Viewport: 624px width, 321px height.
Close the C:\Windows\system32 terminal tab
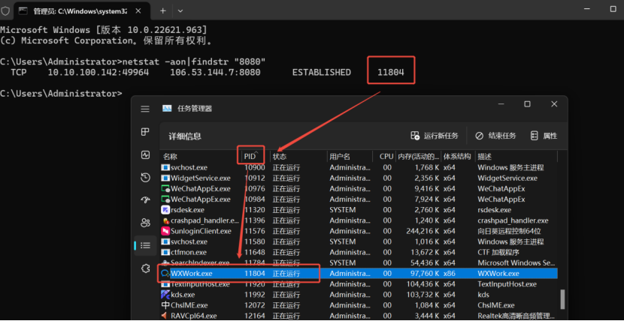(x=139, y=11)
